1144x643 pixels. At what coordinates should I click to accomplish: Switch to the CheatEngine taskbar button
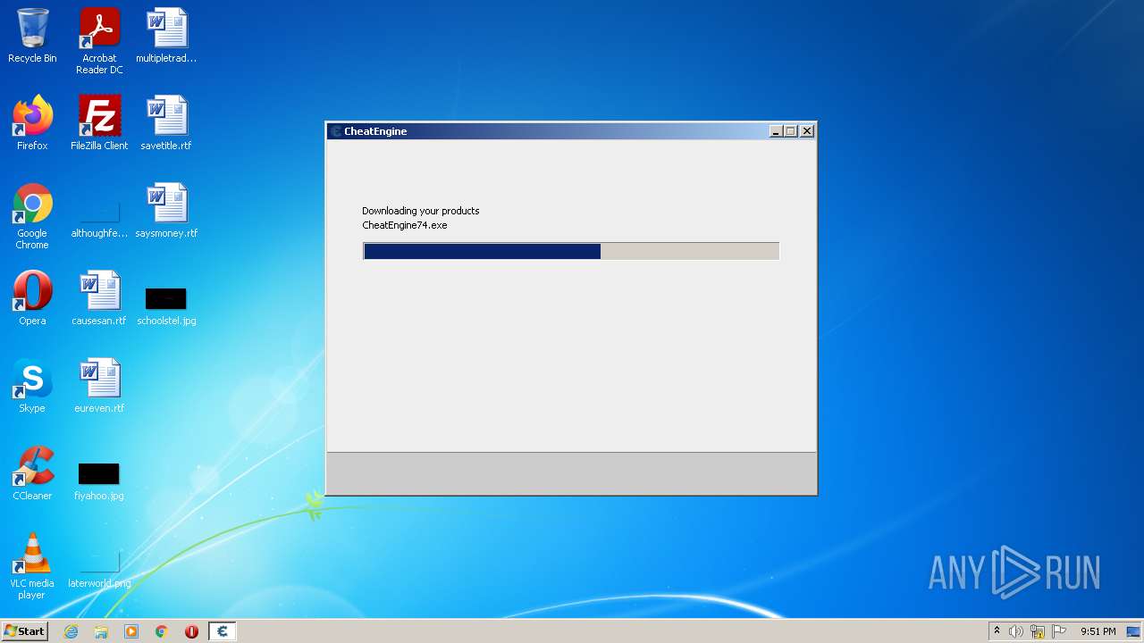click(223, 631)
